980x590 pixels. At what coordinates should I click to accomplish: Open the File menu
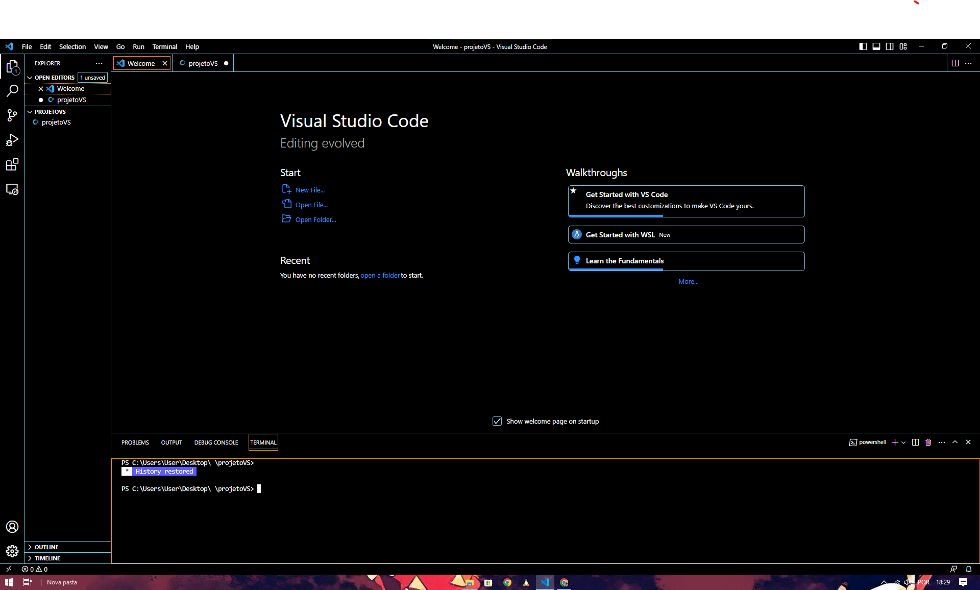(27, 46)
